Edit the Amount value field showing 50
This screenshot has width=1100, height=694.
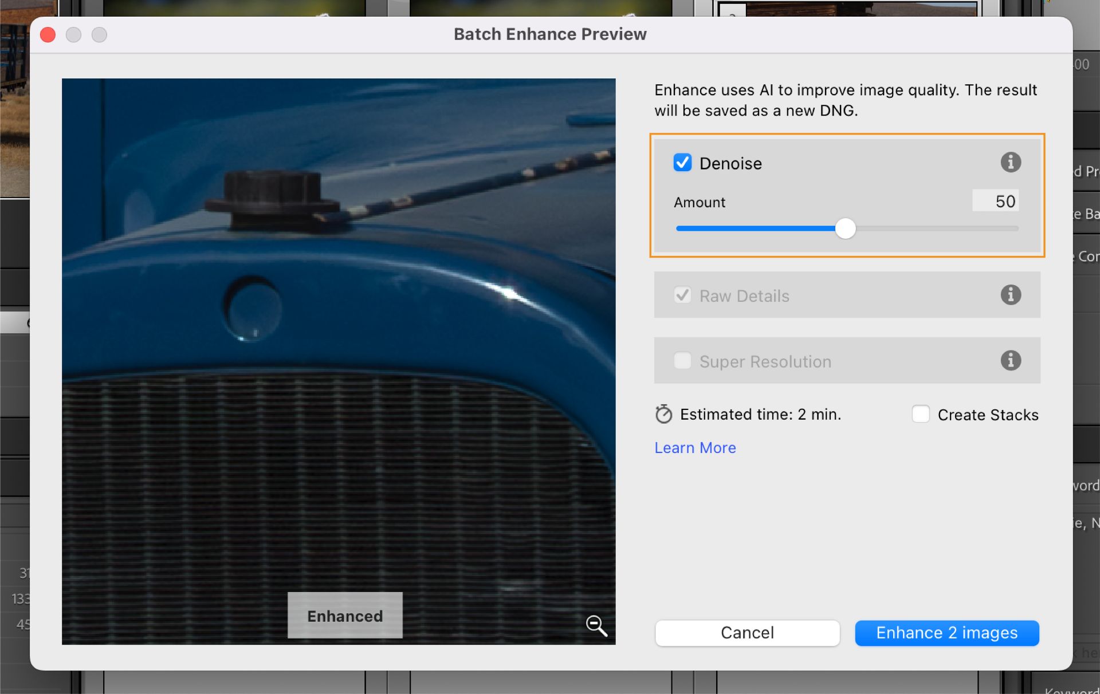(995, 201)
